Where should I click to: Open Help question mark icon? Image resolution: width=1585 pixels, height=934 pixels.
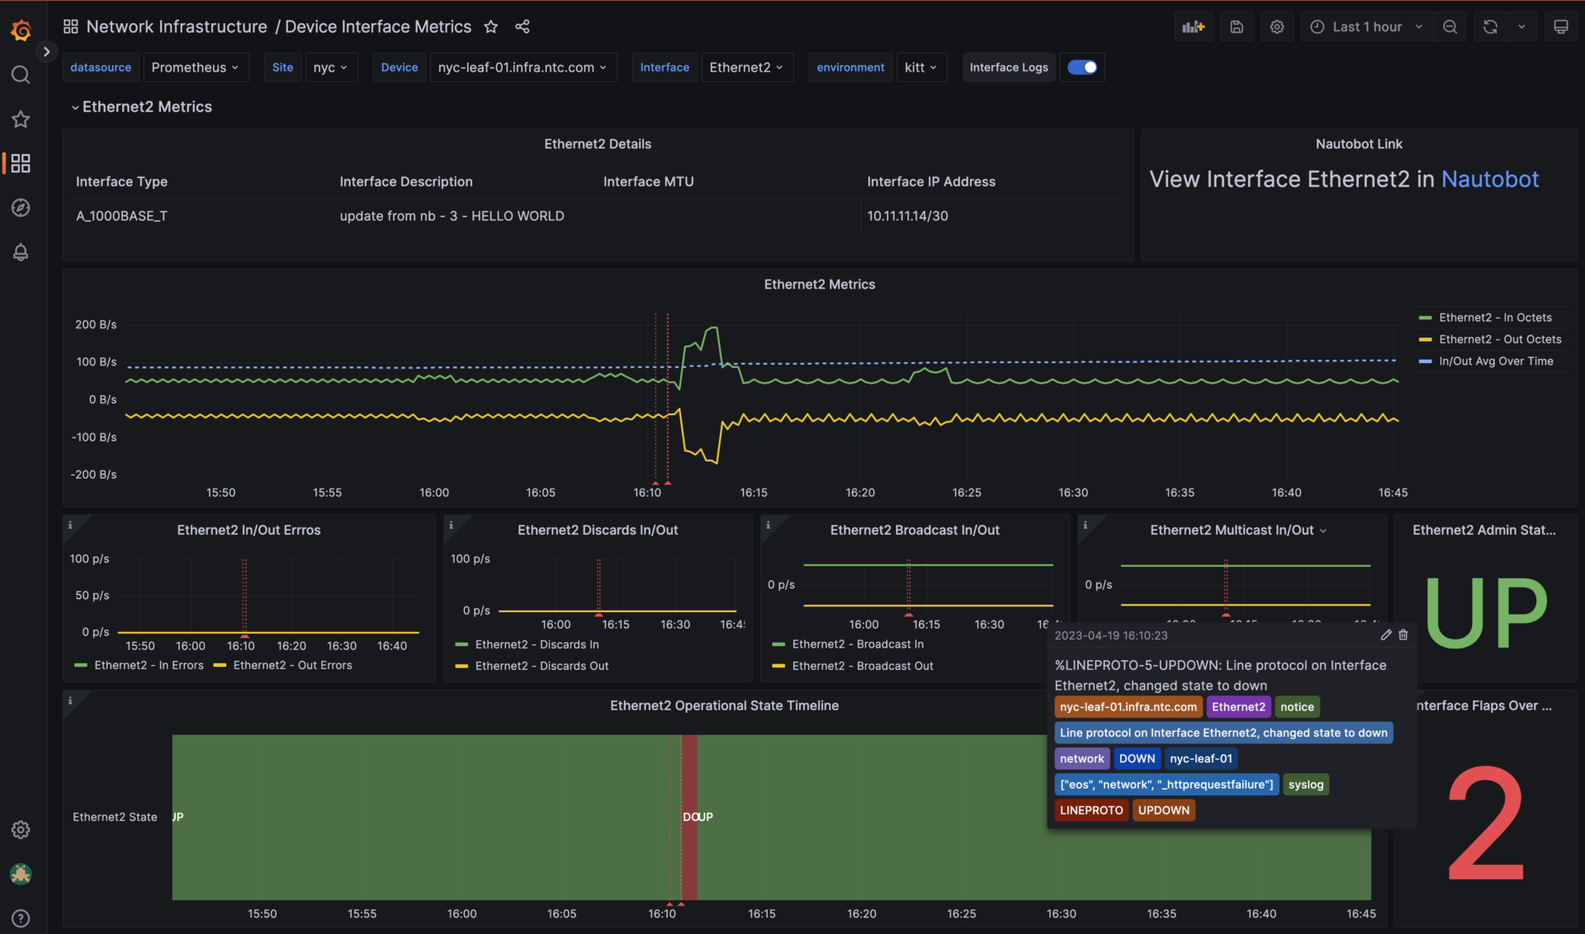click(21, 918)
